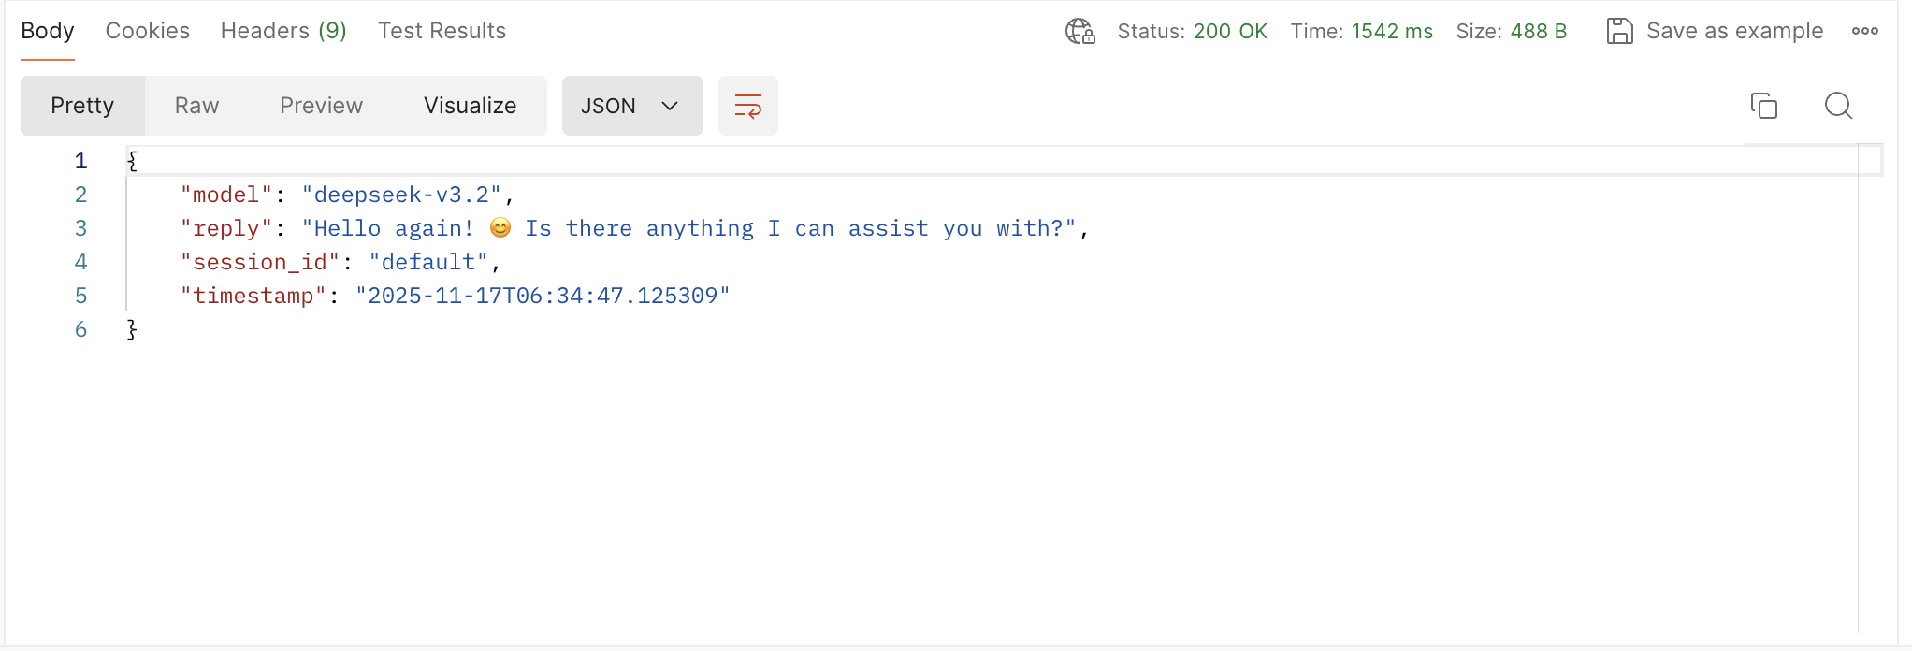Open the three-dots more options menu
Image resolution: width=1912 pixels, height=651 pixels.
tap(1864, 31)
